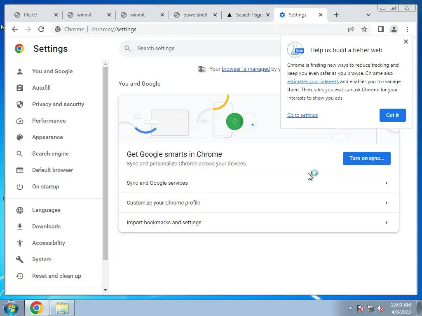Bookmark this tab with the star icon
The width and height of the screenshot is (422, 316).
[364, 29]
